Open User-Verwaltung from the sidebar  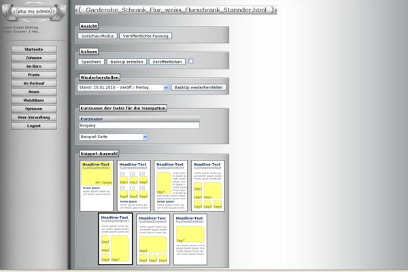click(x=33, y=117)
